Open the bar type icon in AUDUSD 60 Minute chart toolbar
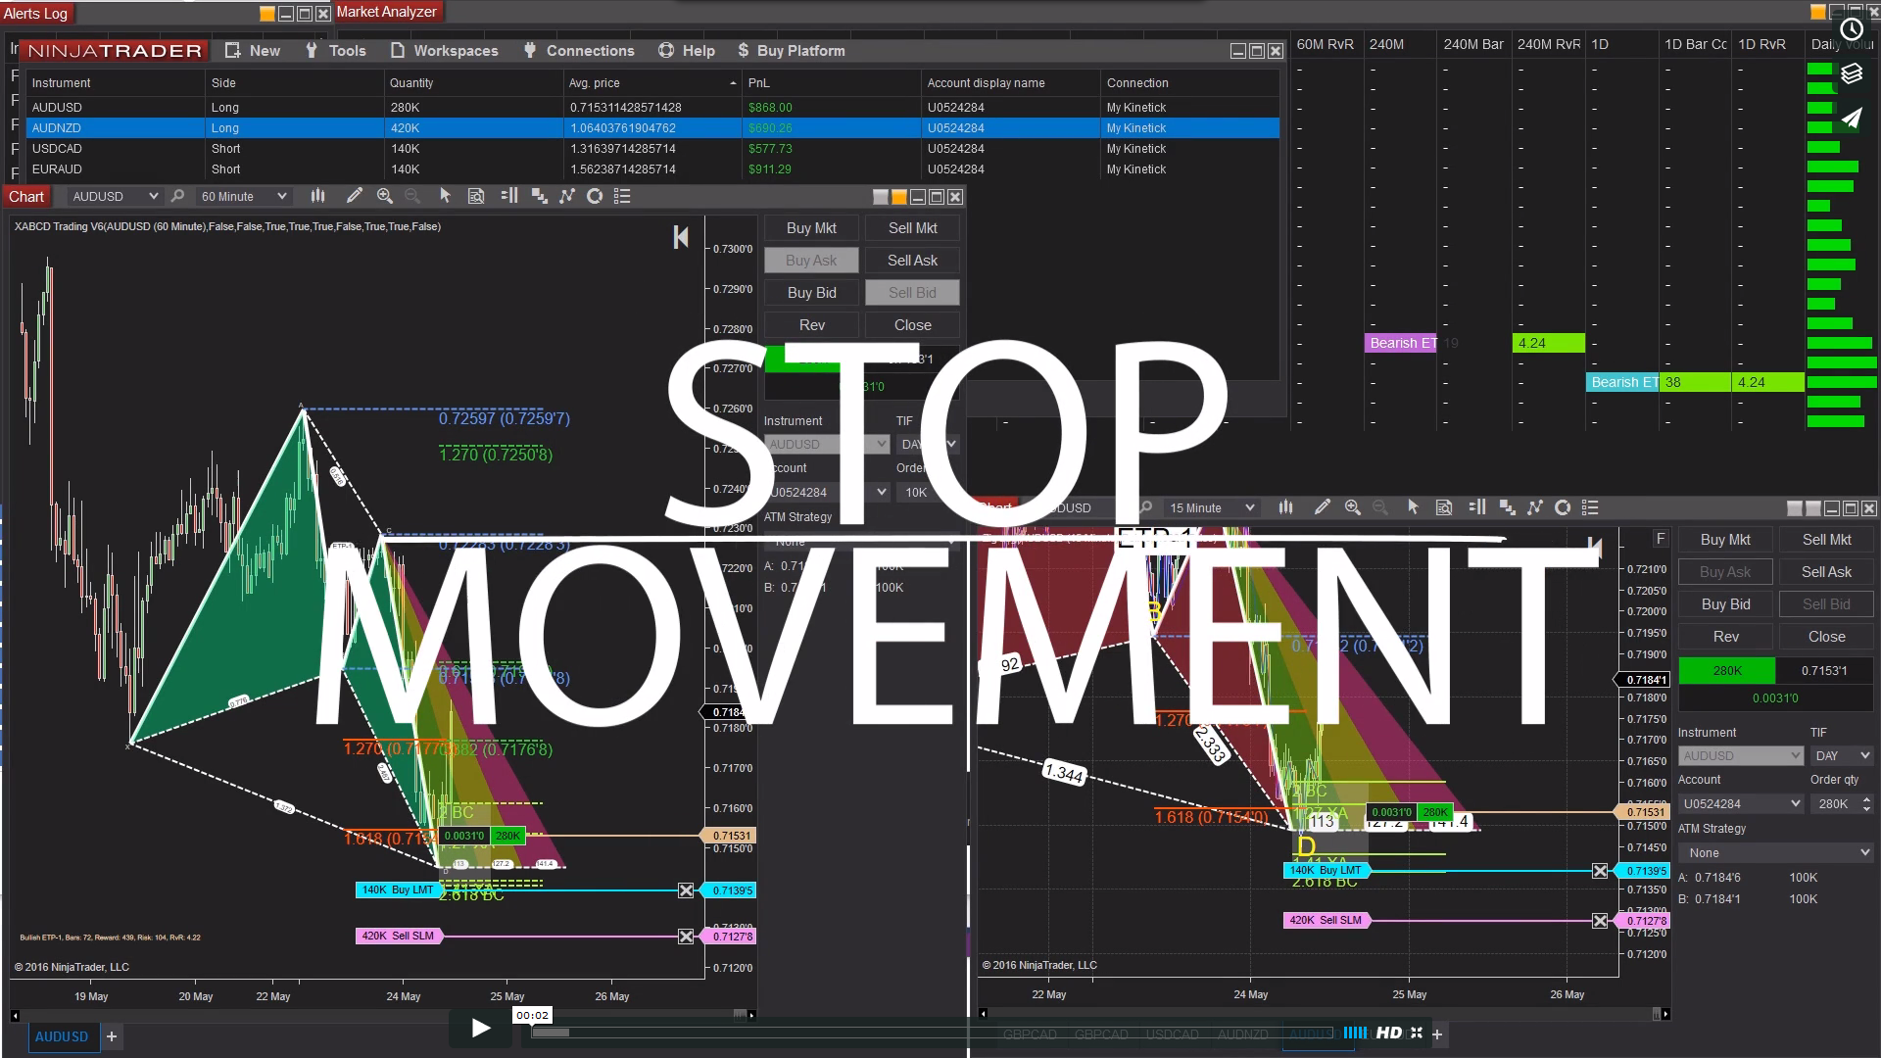1881x1058 pixels. 317,196
